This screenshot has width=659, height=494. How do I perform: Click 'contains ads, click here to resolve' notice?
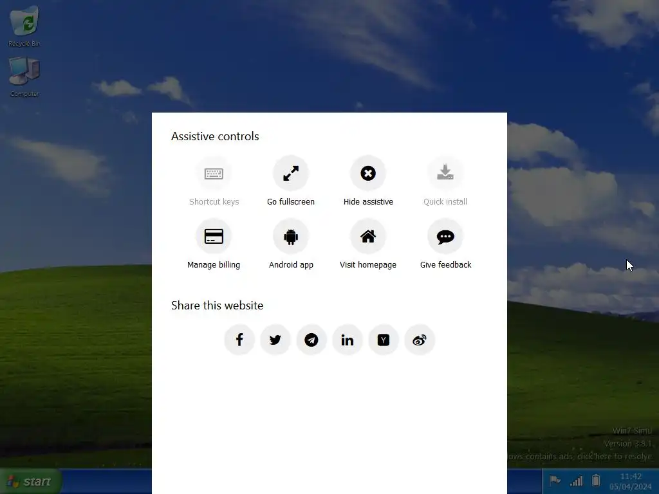pyautogui.click(x=581, y=456)
